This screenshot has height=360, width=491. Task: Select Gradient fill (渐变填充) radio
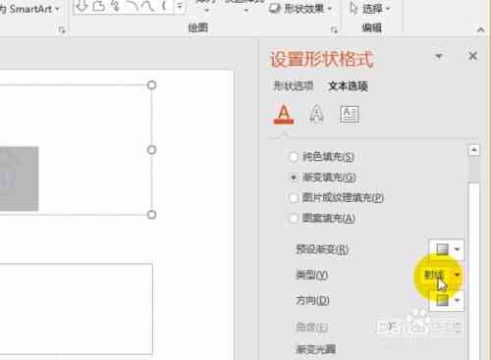tap(294, 178)
